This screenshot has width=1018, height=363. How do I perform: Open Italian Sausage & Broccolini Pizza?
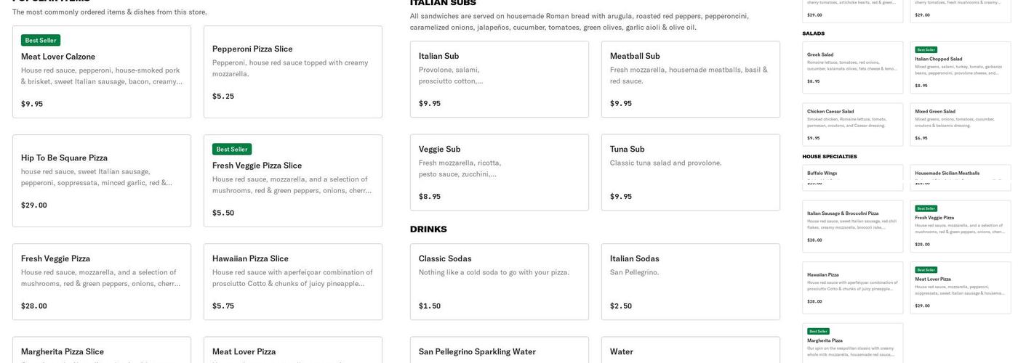(x=852, y=227)
